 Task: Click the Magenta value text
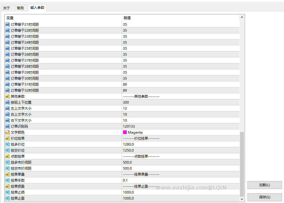(135, 132)
